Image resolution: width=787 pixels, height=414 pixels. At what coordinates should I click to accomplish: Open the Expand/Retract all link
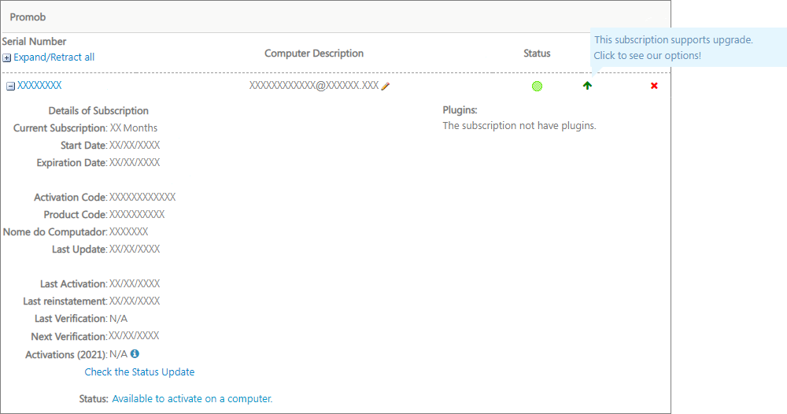click(x=54, y=57)
